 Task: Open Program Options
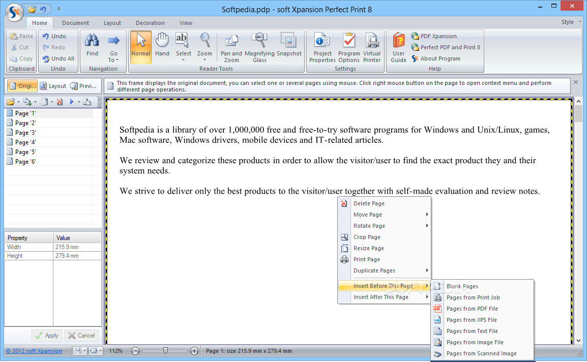tap(349, 48)
